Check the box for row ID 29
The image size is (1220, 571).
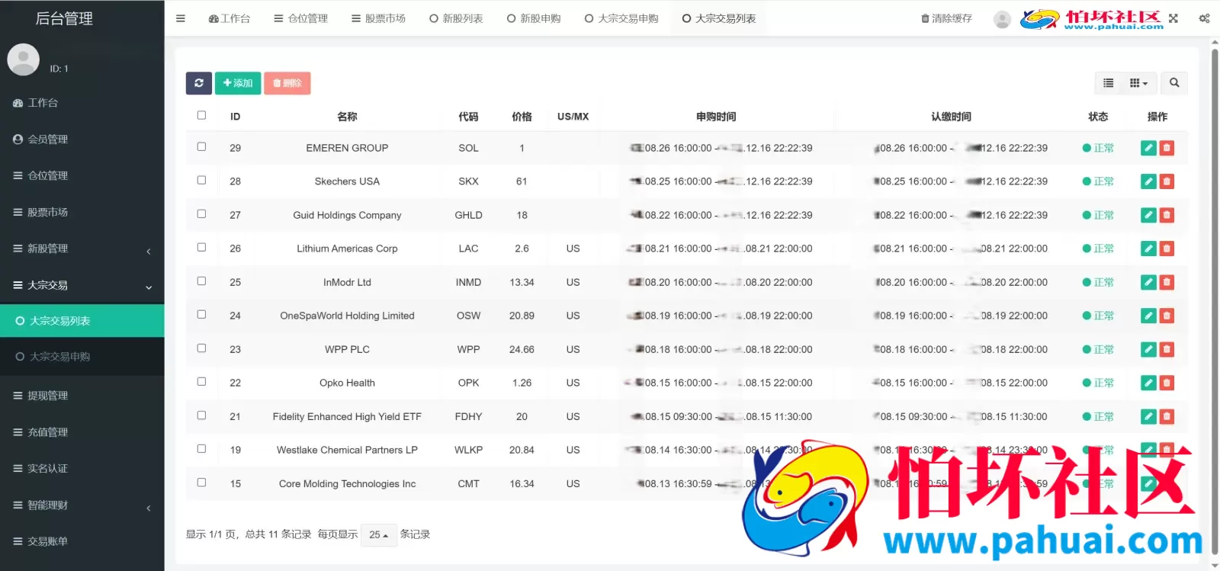pyautogui.click(x=201, y=146)
